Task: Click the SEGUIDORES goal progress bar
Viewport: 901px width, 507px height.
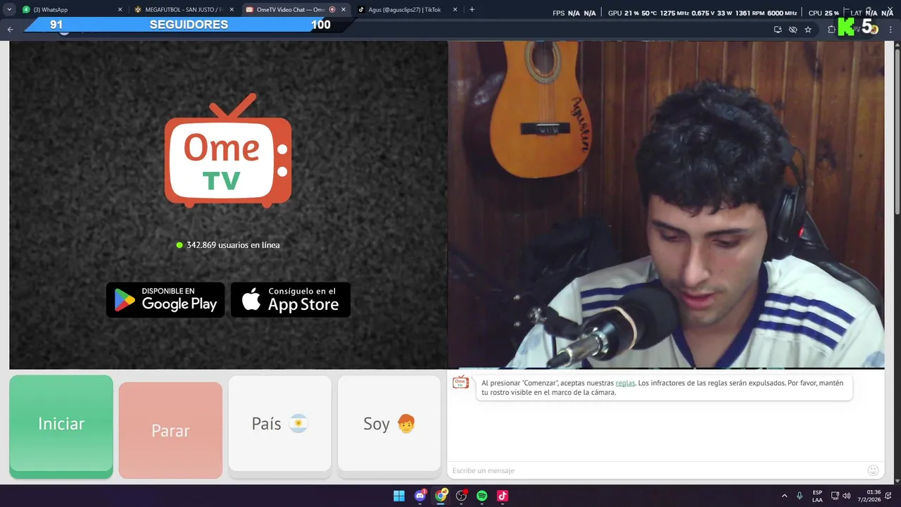Action: (190, 25)
